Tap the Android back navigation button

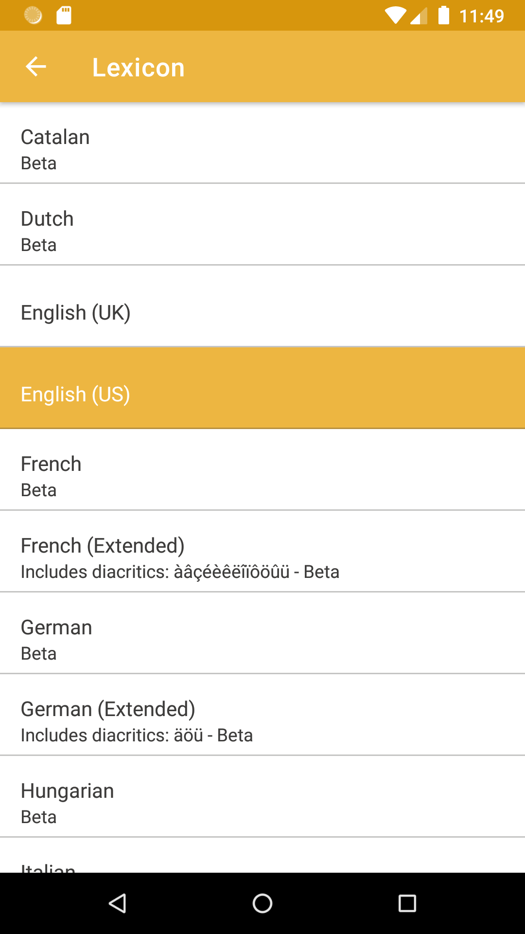[117, 903]
